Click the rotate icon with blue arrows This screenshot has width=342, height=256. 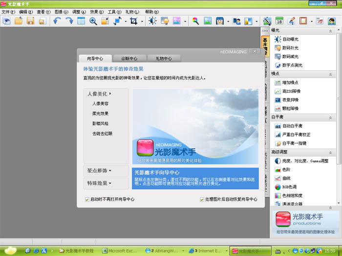click(x=117, y=21)
